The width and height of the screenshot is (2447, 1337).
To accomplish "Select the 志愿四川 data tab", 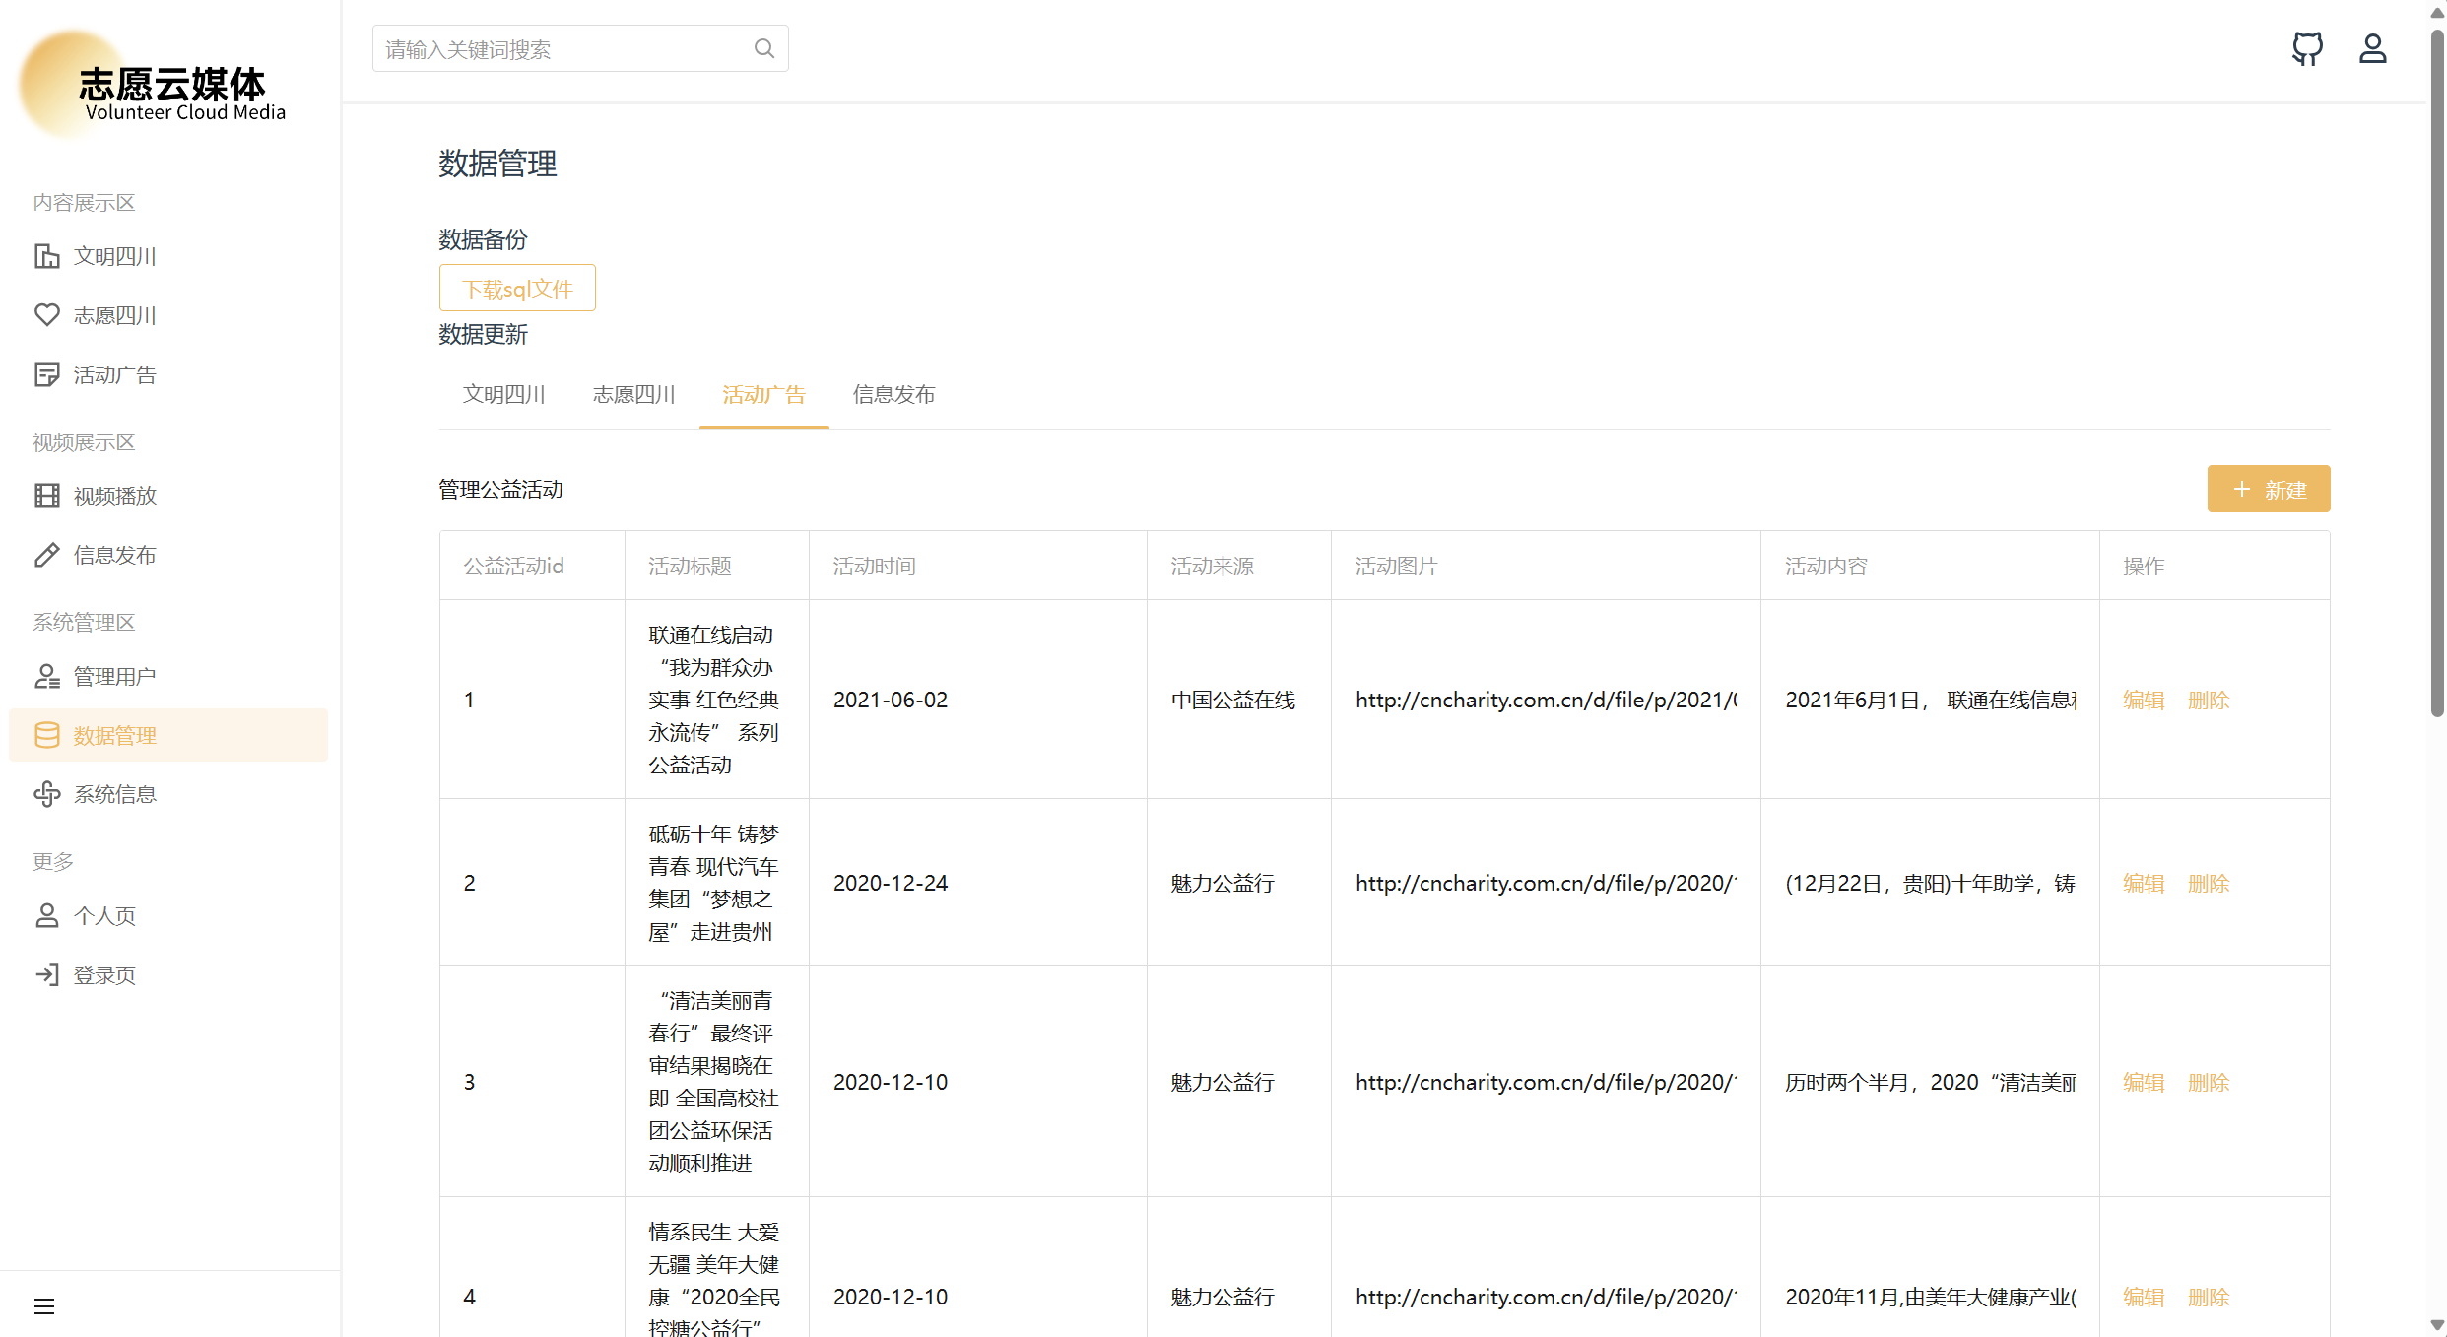I will click(633, 395).
